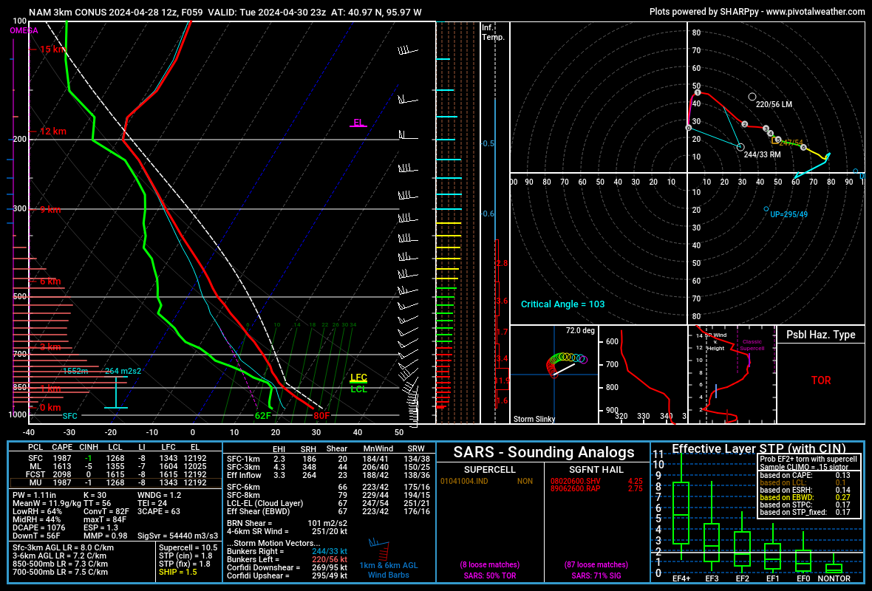The height and width of the screenshot is (591, 872).
Task: Select the NONTOR box plot
Action: point(834,565)
